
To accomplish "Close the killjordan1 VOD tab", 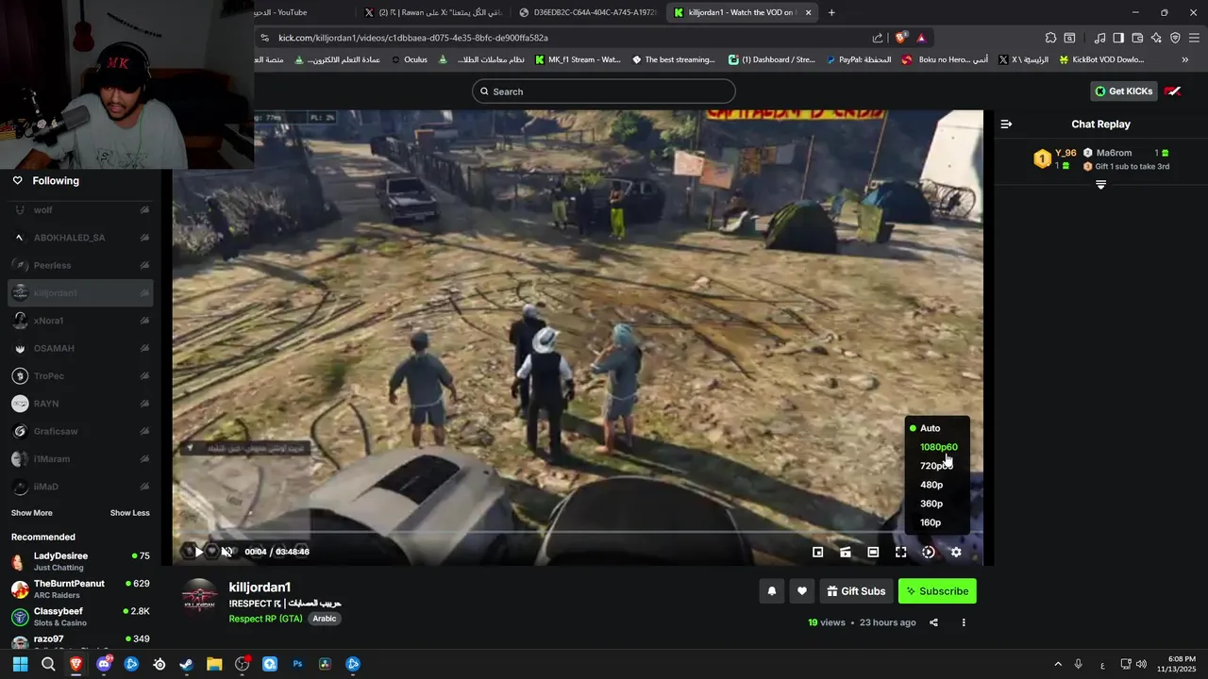I will (x=809, y=12).
